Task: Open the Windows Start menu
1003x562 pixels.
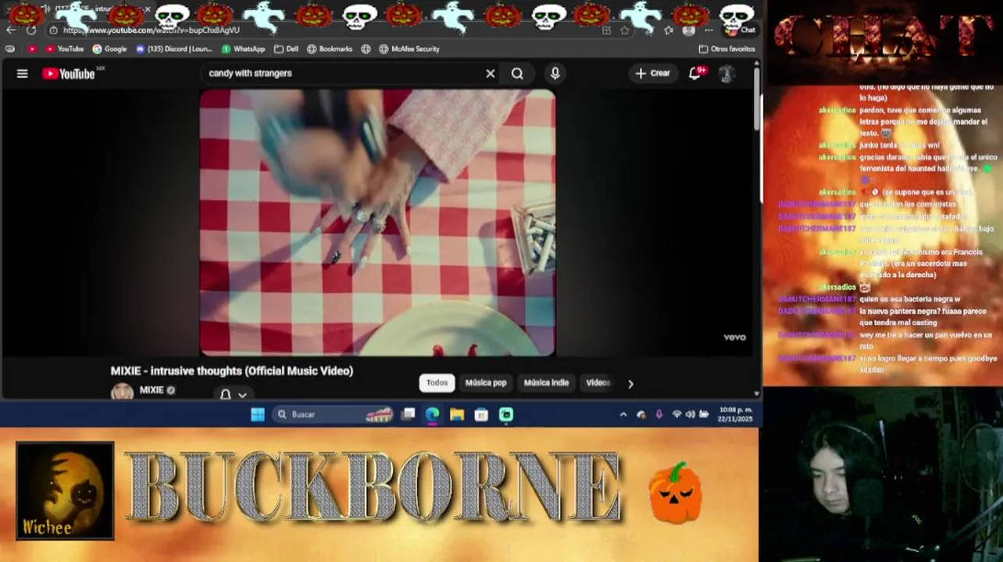Action: tap(258, 414)
